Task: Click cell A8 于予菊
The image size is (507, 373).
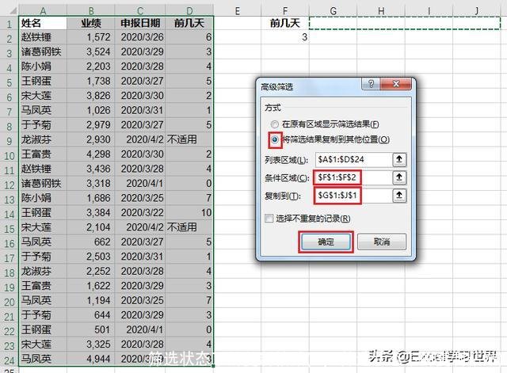Action: click(43, 125)
